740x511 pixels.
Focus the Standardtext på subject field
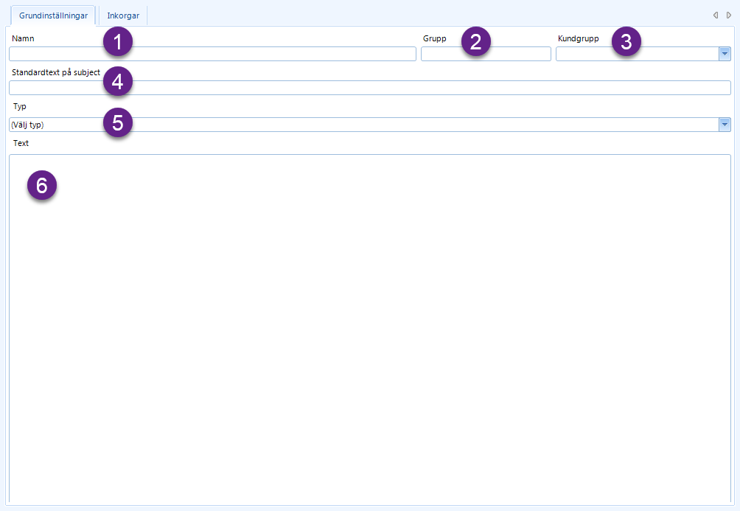coord(369,88)
